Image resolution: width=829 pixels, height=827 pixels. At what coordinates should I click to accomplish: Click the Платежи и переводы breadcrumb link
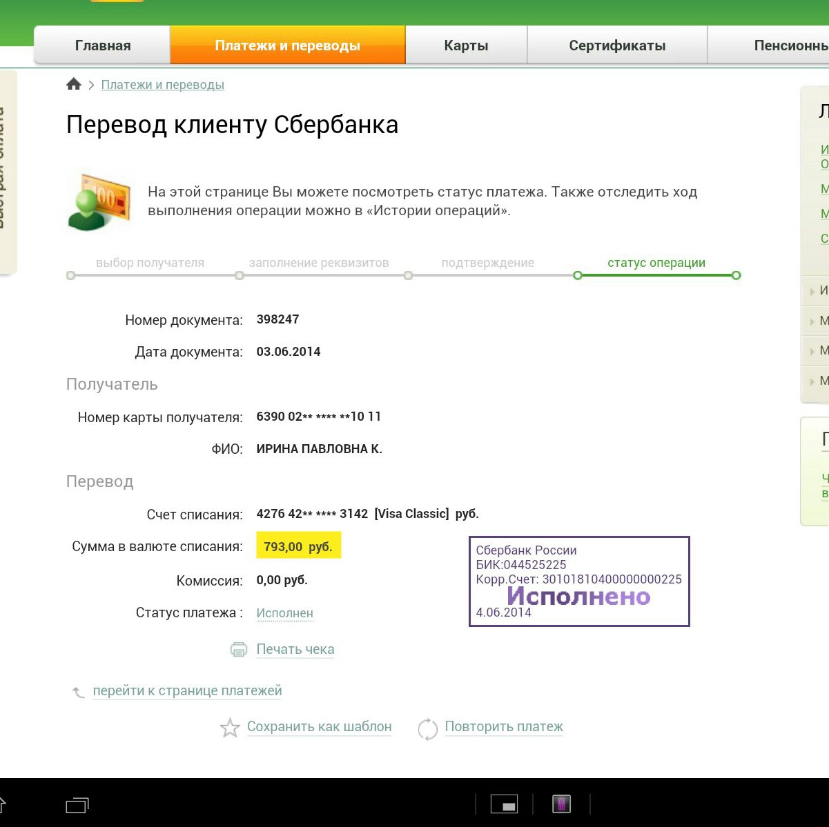162,85
